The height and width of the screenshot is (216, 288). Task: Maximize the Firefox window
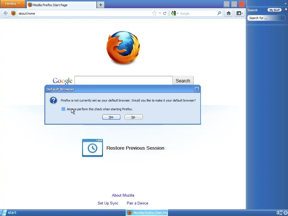pos(234,4)
